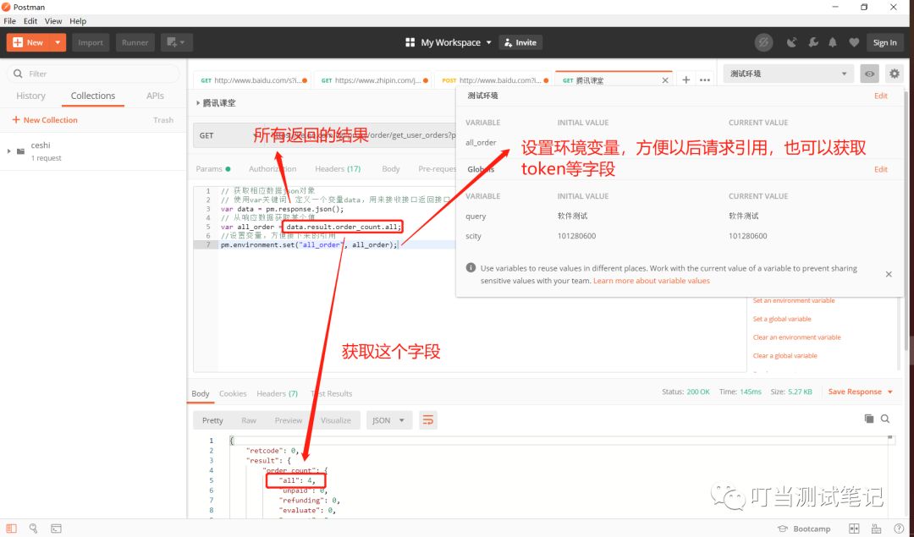The width and height of the screenshot is (914, 537).
Task: Switch to the APIs tab
Action: tap(155, 96)
